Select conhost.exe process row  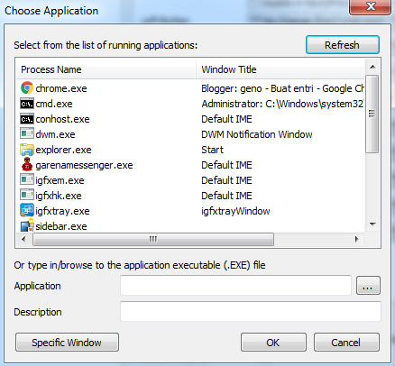point(62,119)
